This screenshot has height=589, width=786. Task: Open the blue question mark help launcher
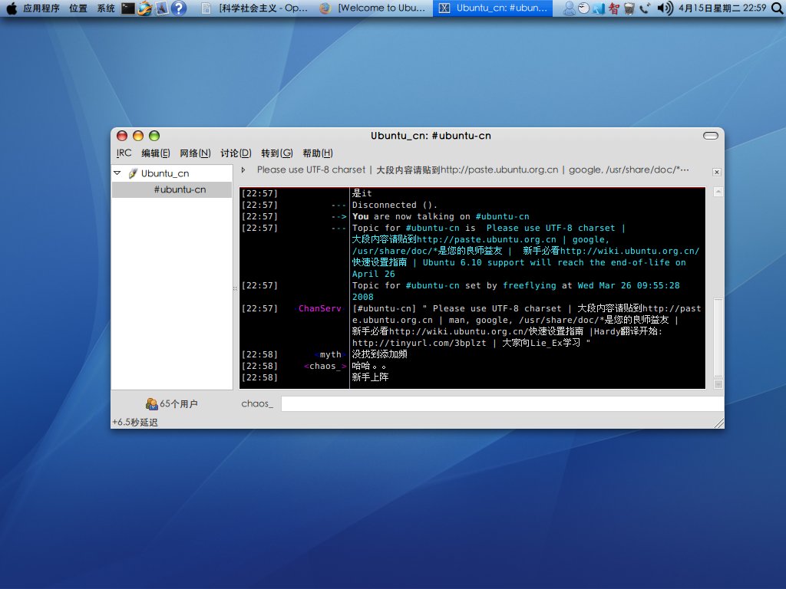tap(178, 8)
